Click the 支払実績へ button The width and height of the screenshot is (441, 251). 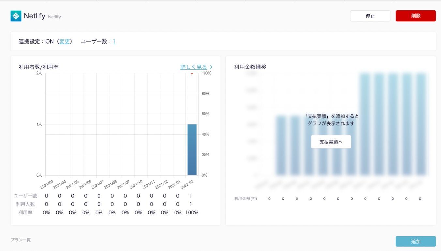[331, 142]
